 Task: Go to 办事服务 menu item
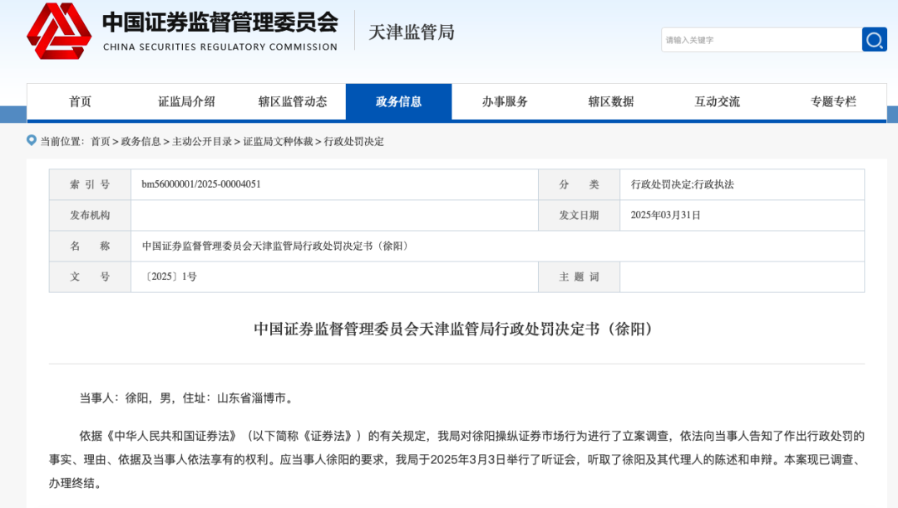pos(505,101)
